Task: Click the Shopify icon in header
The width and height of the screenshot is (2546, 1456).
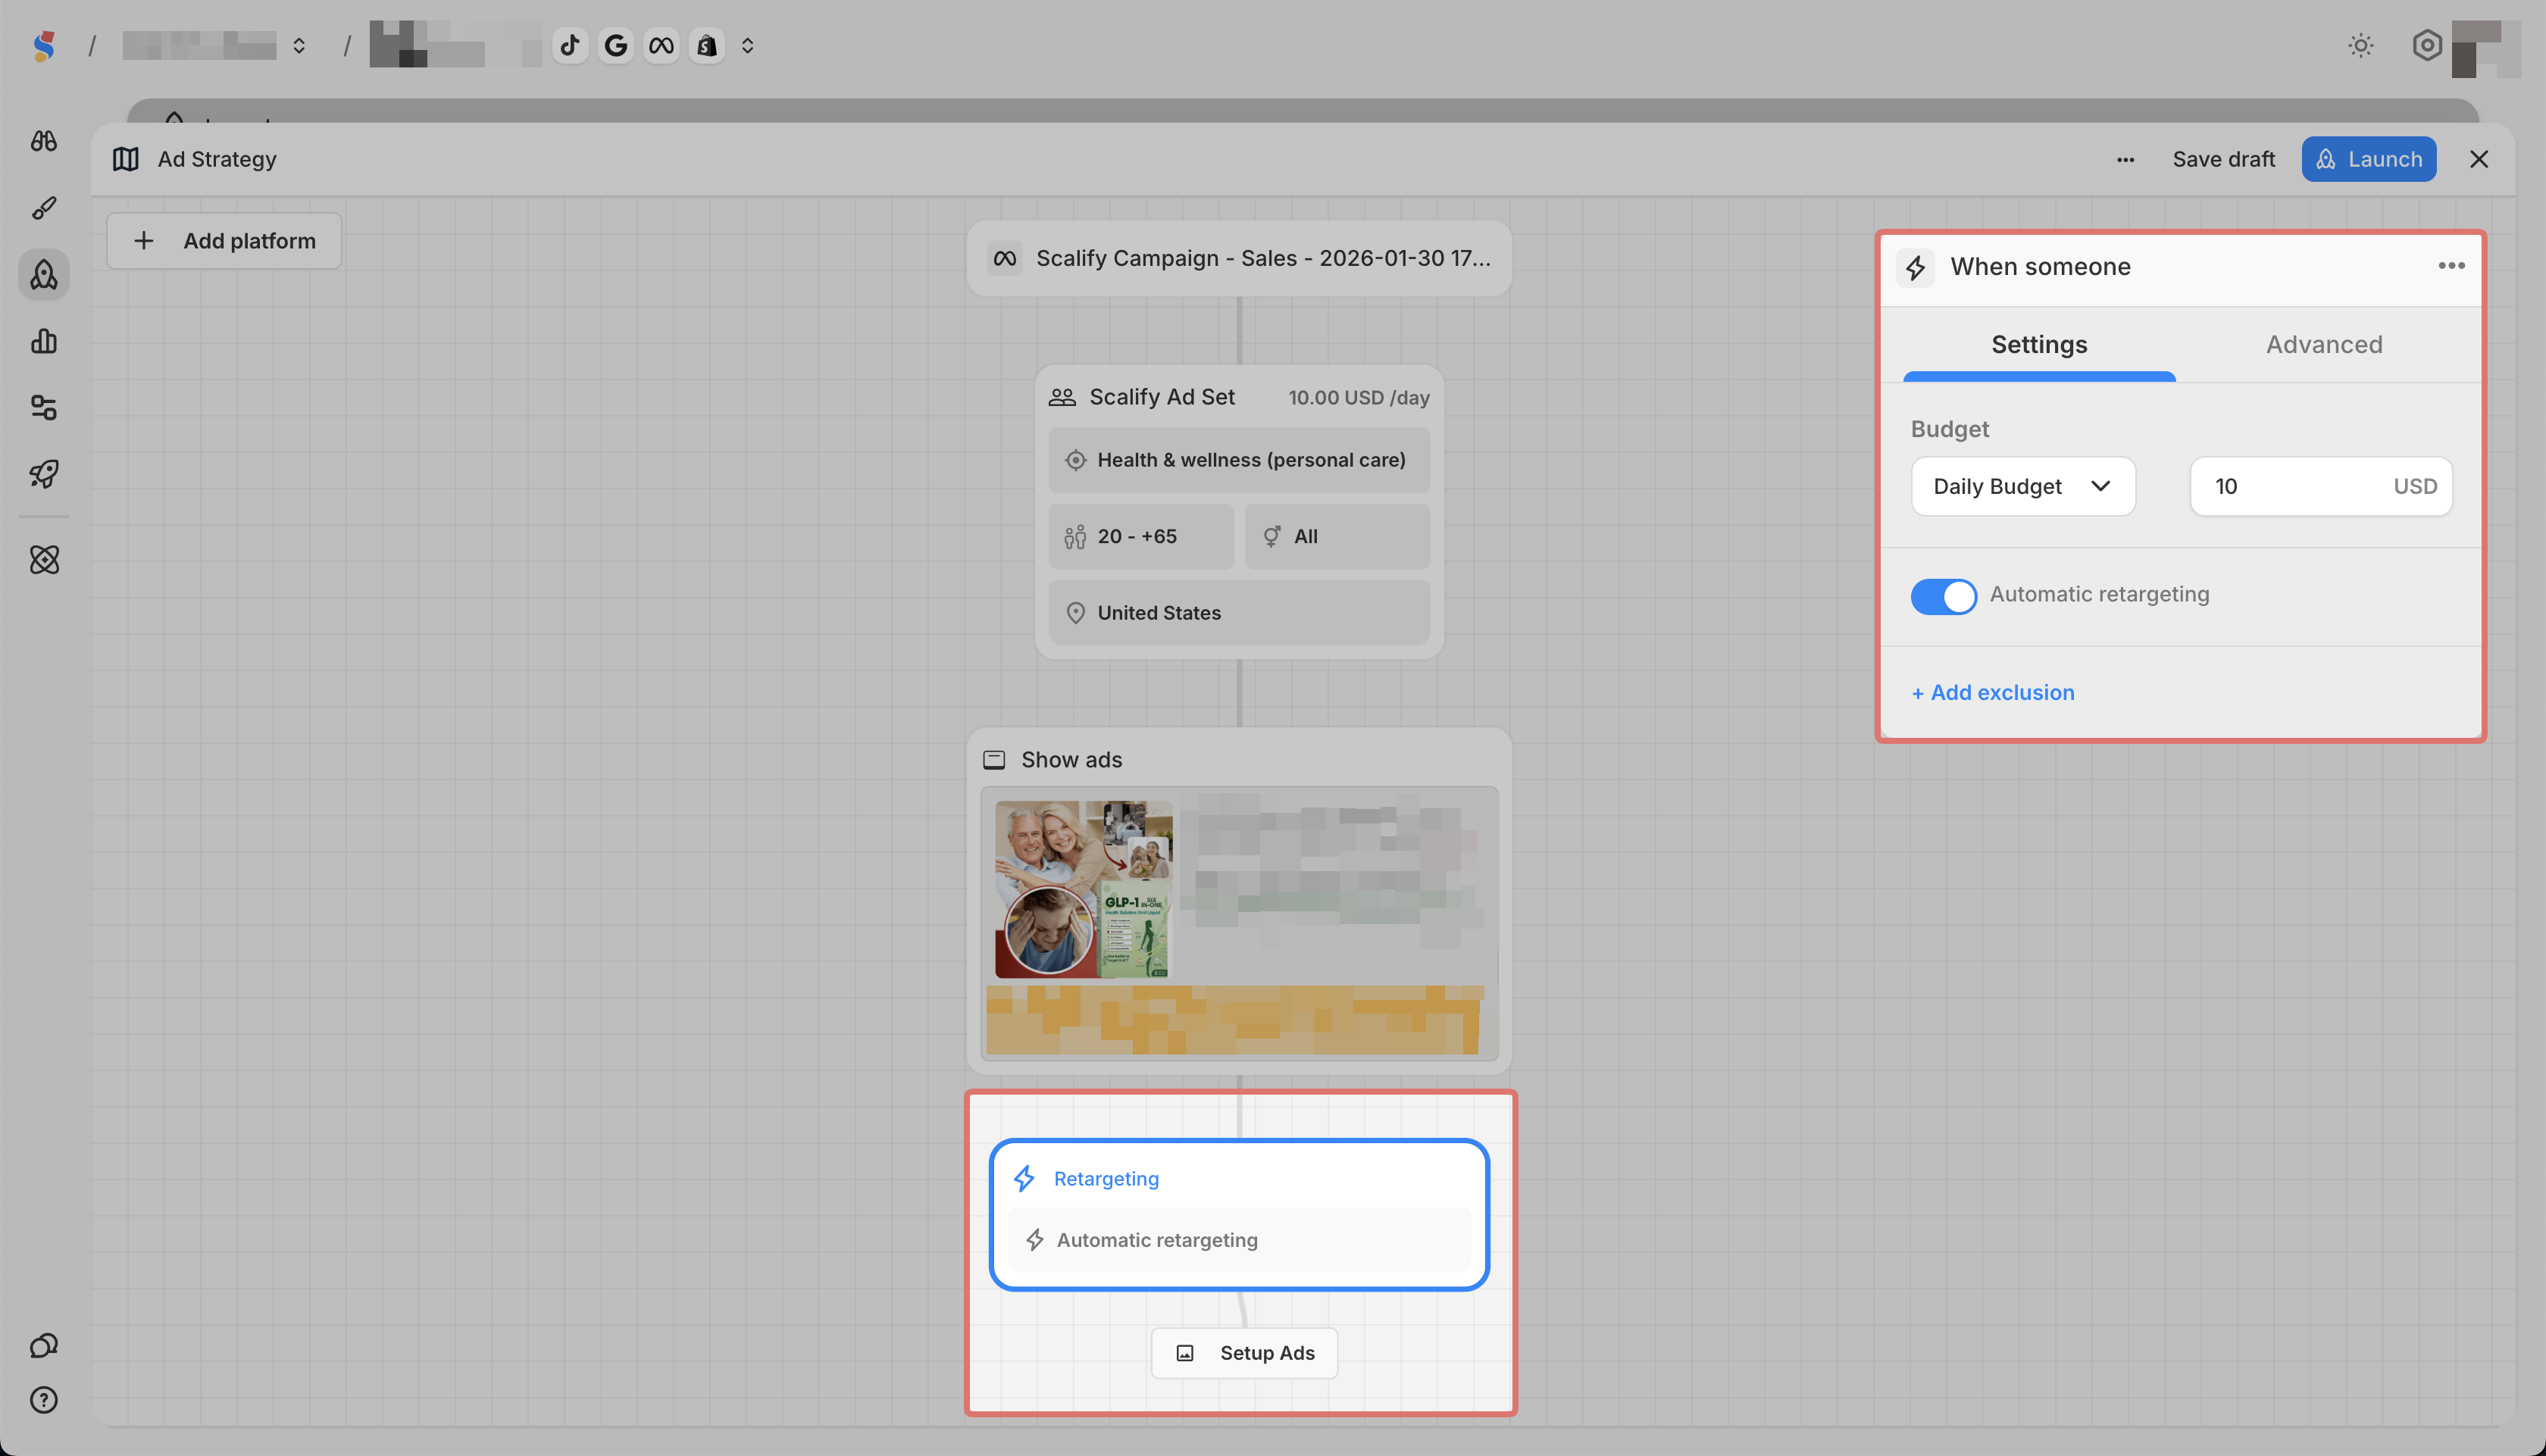Action: [x=707, y=45]
